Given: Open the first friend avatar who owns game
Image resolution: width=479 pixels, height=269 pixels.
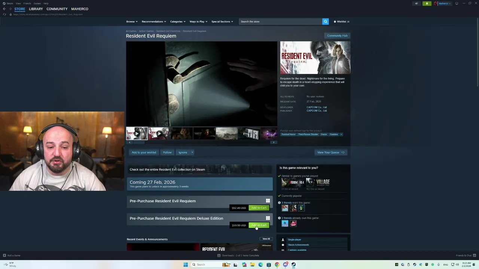Looking at the screenshot, I should pos(285,223).
